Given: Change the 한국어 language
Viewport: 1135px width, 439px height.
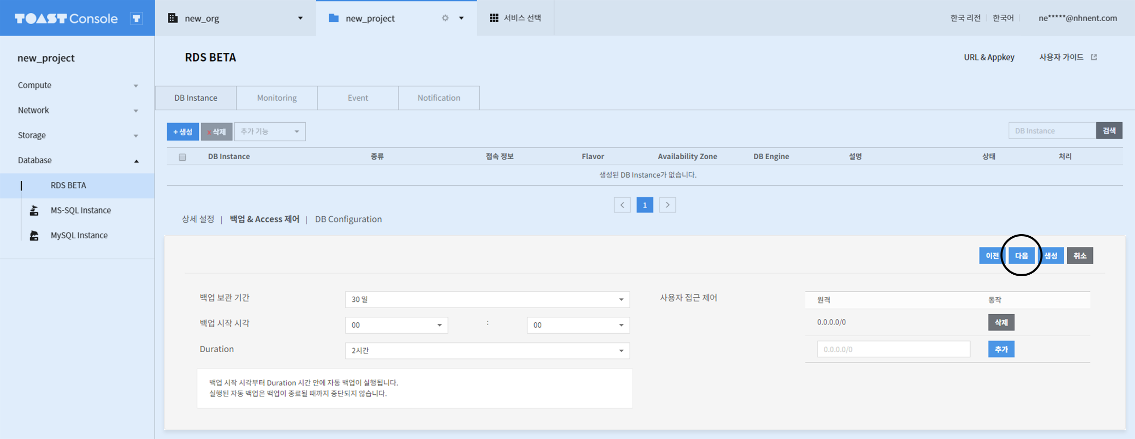Looking at the screenshot, I should point(1003,18).
